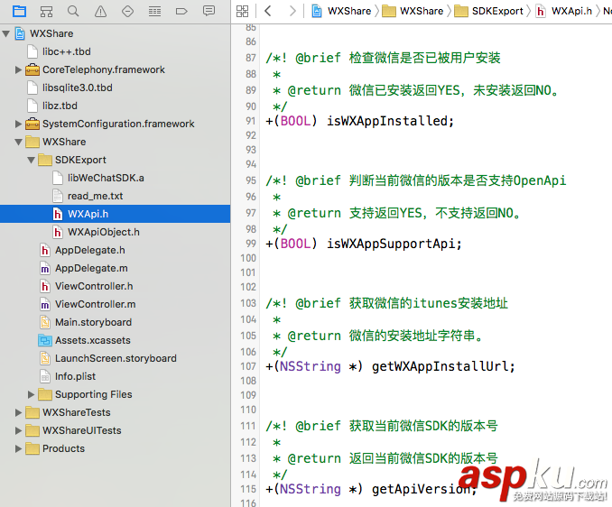Click the BOOL type on line 91
612x507 pixels.
(x=295, y=121)
